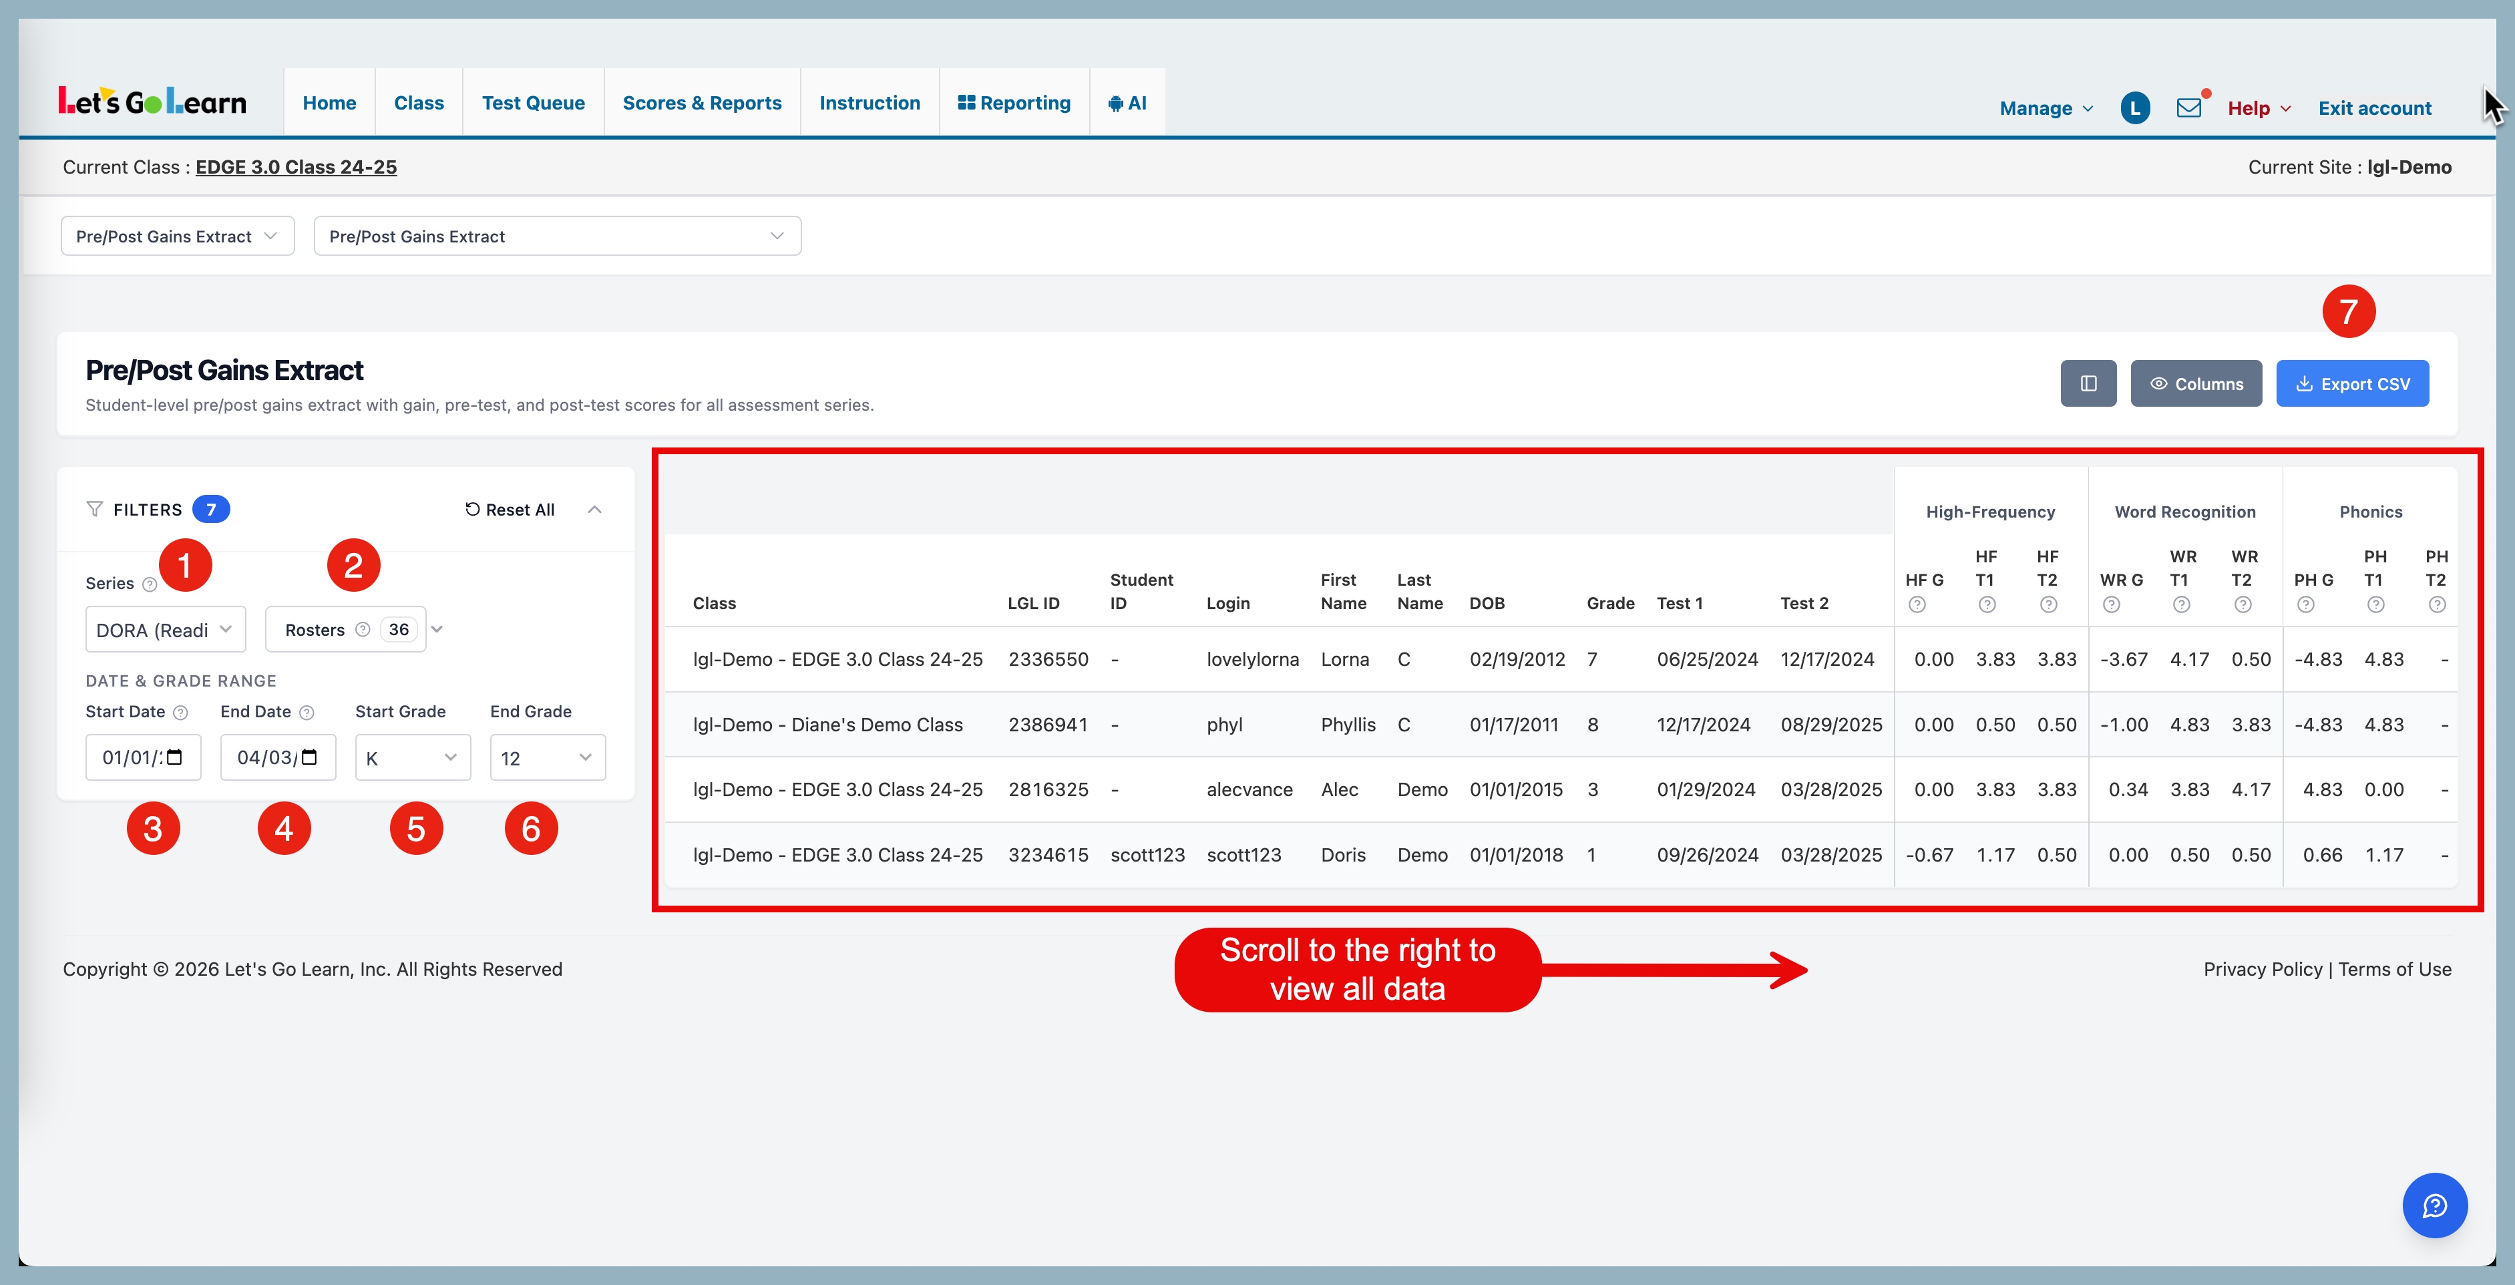Click the End Date help icon
This screenshot has width=2515, height=1285.
(307, 713)
